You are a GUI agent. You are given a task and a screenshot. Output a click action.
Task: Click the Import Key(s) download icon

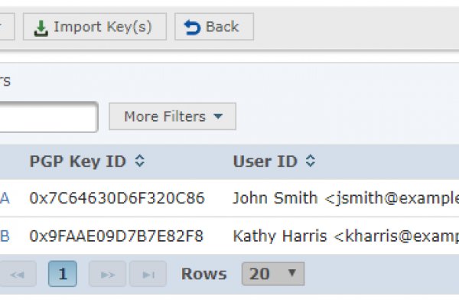(x=41, y=28)
